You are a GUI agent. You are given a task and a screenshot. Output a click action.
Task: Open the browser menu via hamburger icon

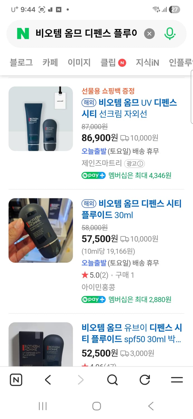177,380
